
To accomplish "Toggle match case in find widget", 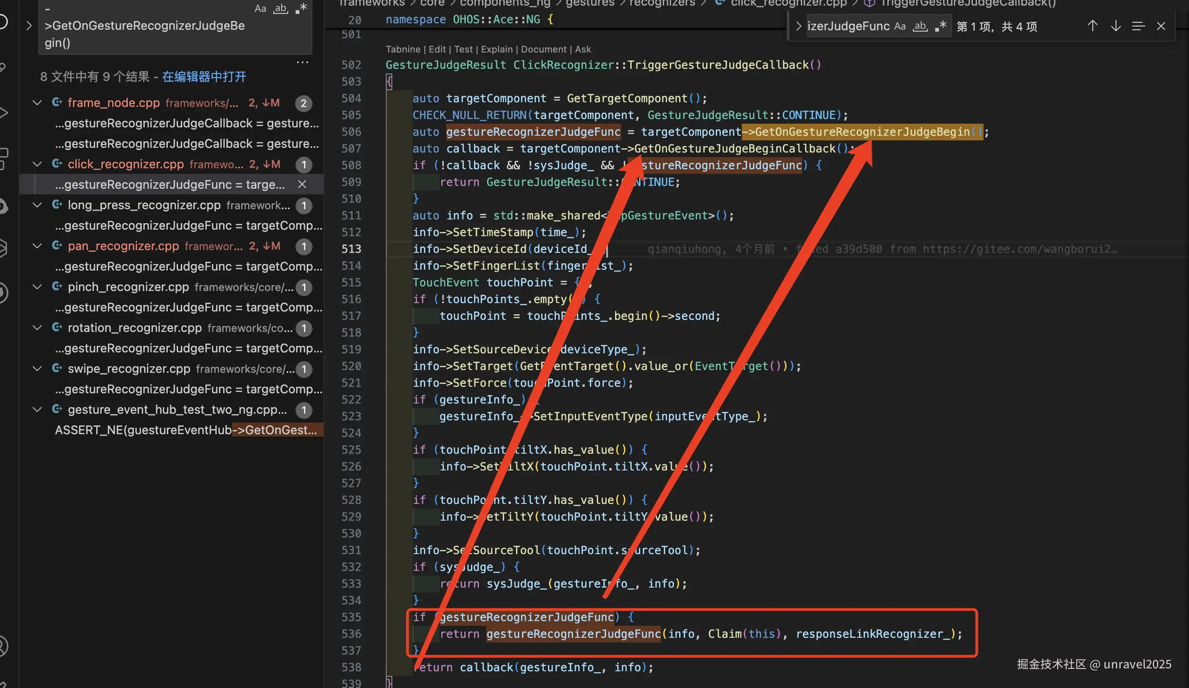I will (x=900, y=26).
